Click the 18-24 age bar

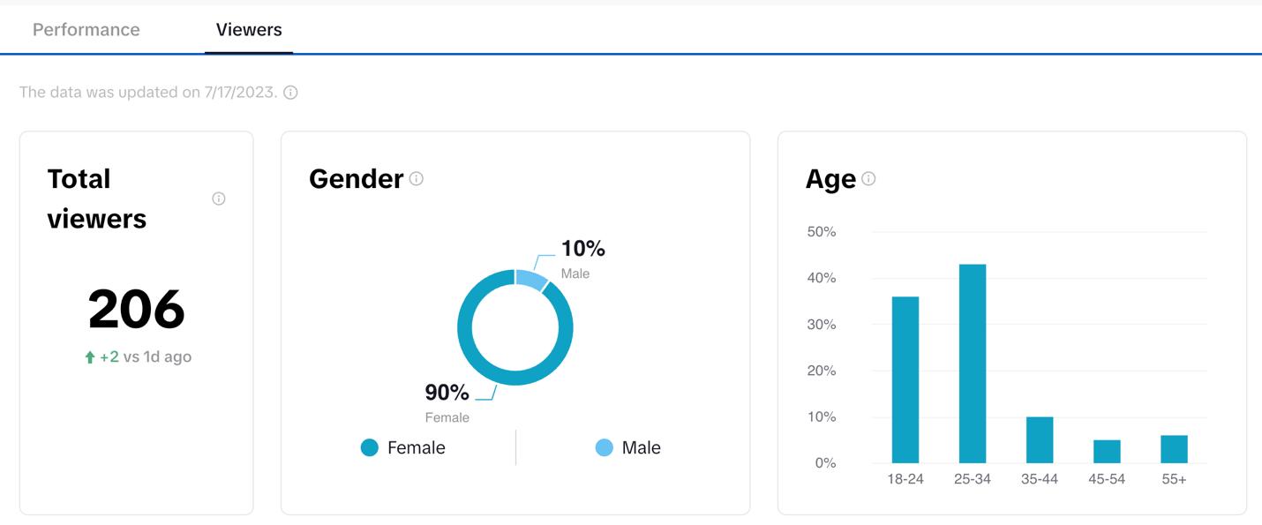click(x=905, y=379)
